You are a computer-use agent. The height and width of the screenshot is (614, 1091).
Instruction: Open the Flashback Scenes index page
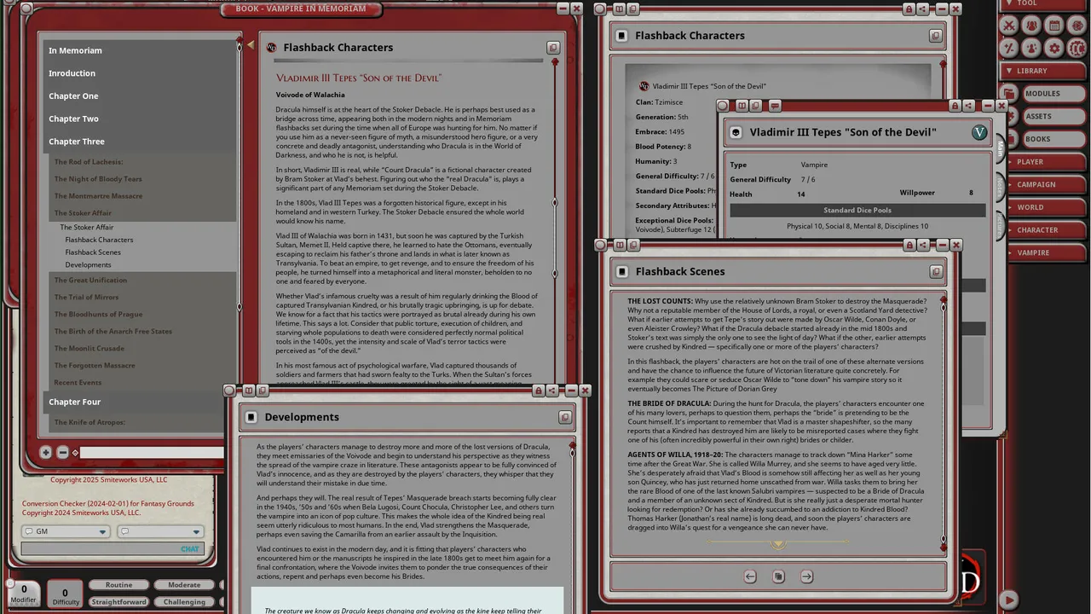(93, 252)
